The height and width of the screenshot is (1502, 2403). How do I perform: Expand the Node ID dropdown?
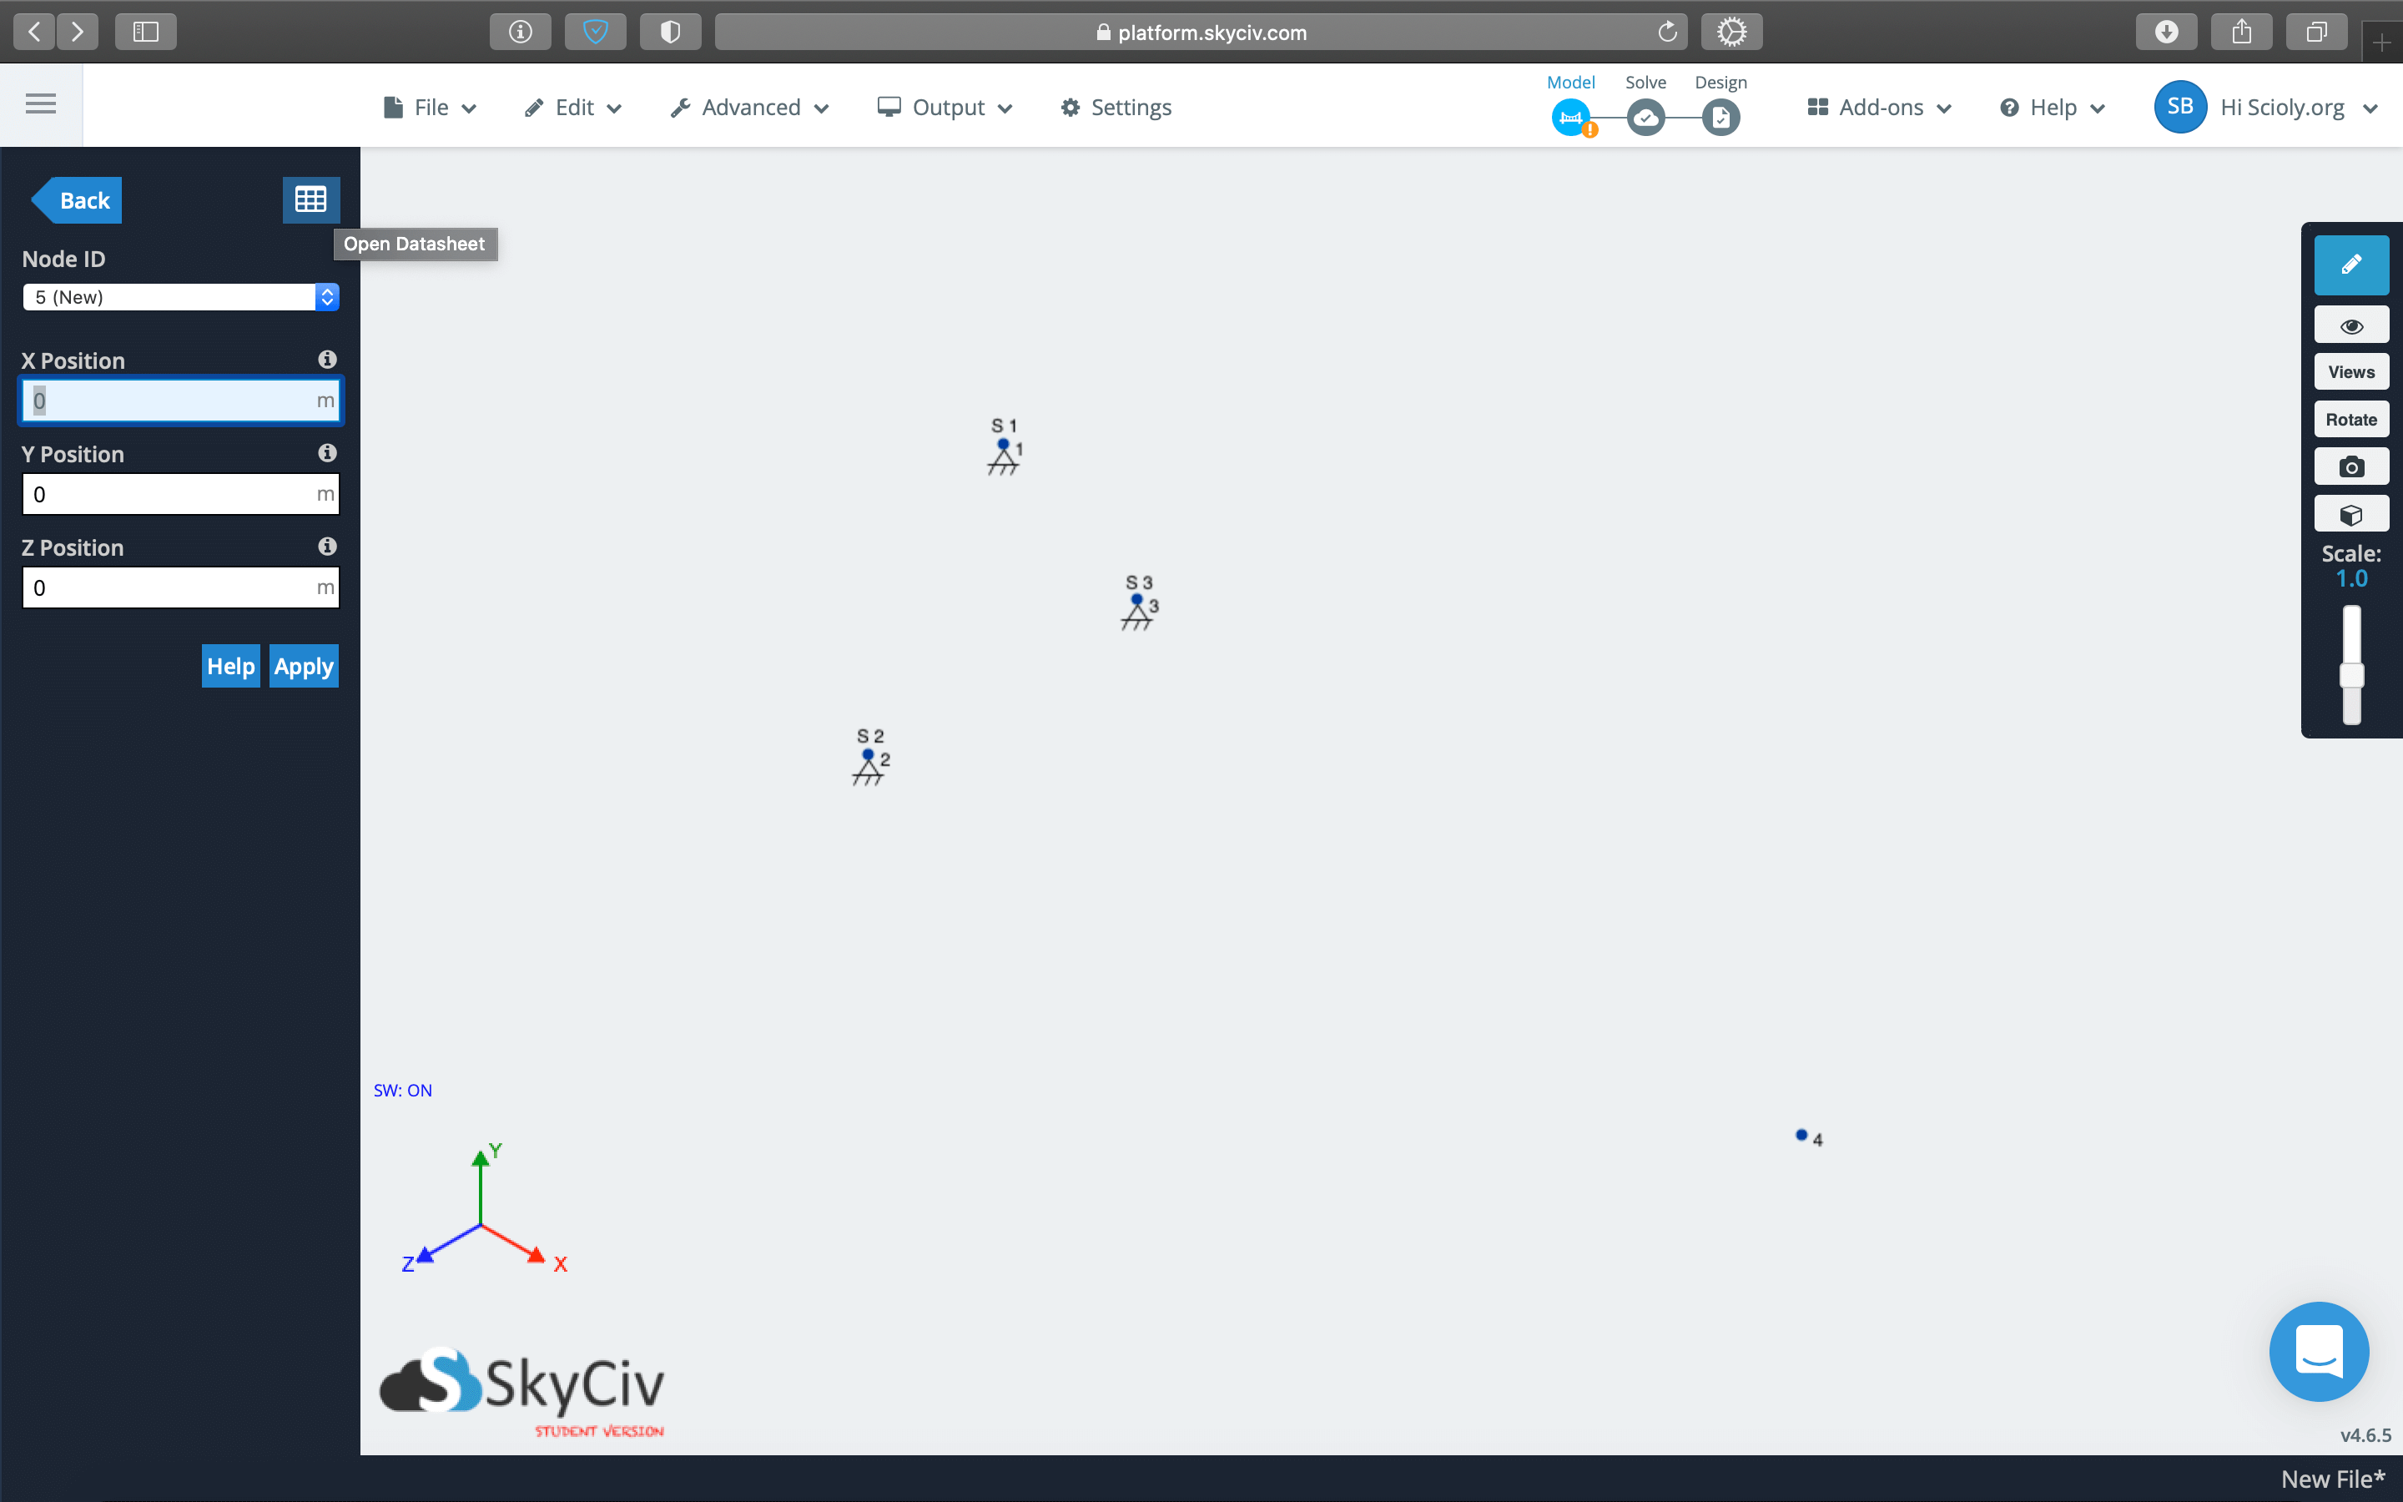click(181, 297)
